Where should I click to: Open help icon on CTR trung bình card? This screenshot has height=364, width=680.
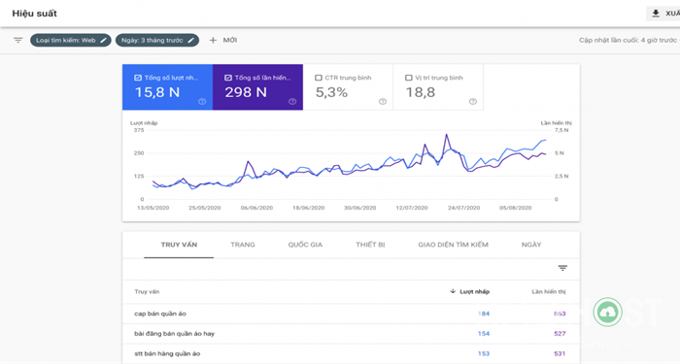(383, 101)
